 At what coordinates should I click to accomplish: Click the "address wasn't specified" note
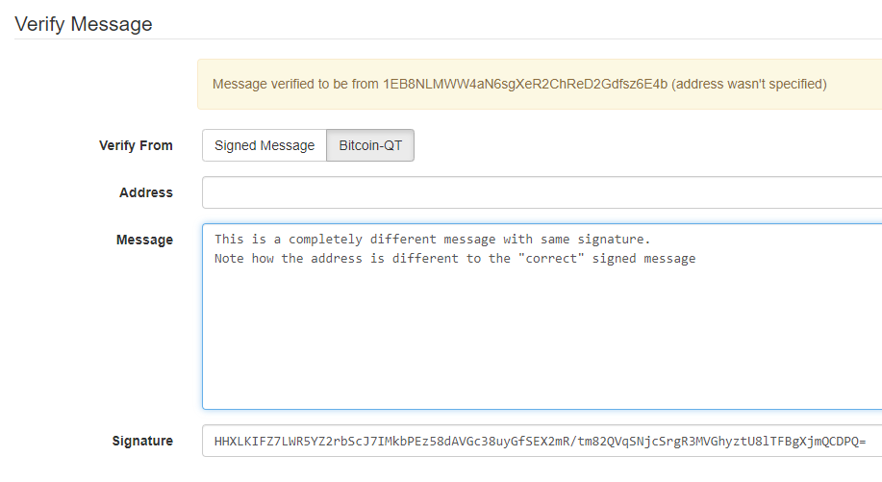tap(748, 85)
